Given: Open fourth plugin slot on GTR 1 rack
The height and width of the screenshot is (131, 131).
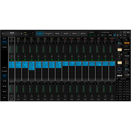Looking at the screenshot, I should [x=32, y=69].
